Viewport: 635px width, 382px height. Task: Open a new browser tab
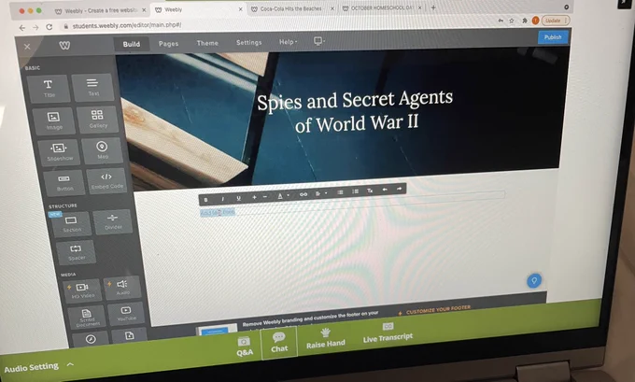[433, 7]
